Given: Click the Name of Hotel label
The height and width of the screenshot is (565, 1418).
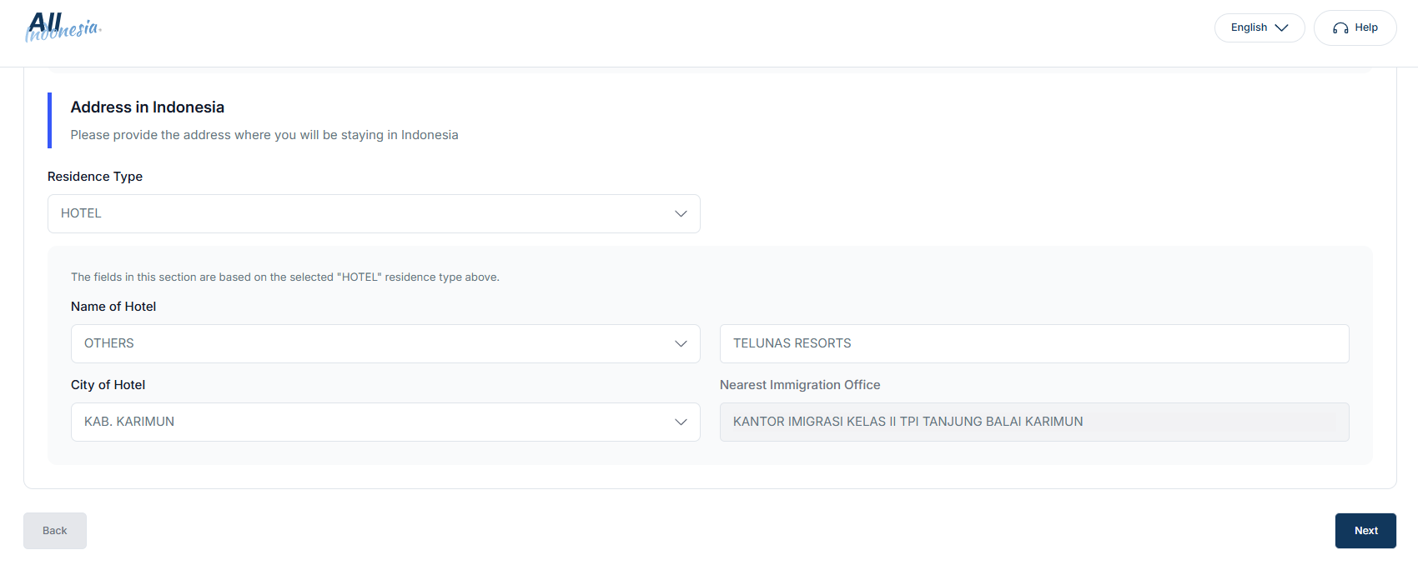Looking at the screenshot, I should click(113, 307).
